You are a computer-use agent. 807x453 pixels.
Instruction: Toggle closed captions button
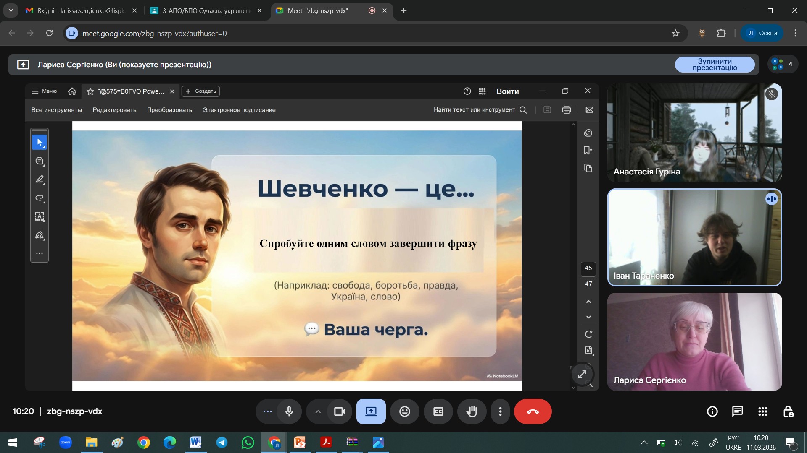pyautogui.click(x=438, y=411)
